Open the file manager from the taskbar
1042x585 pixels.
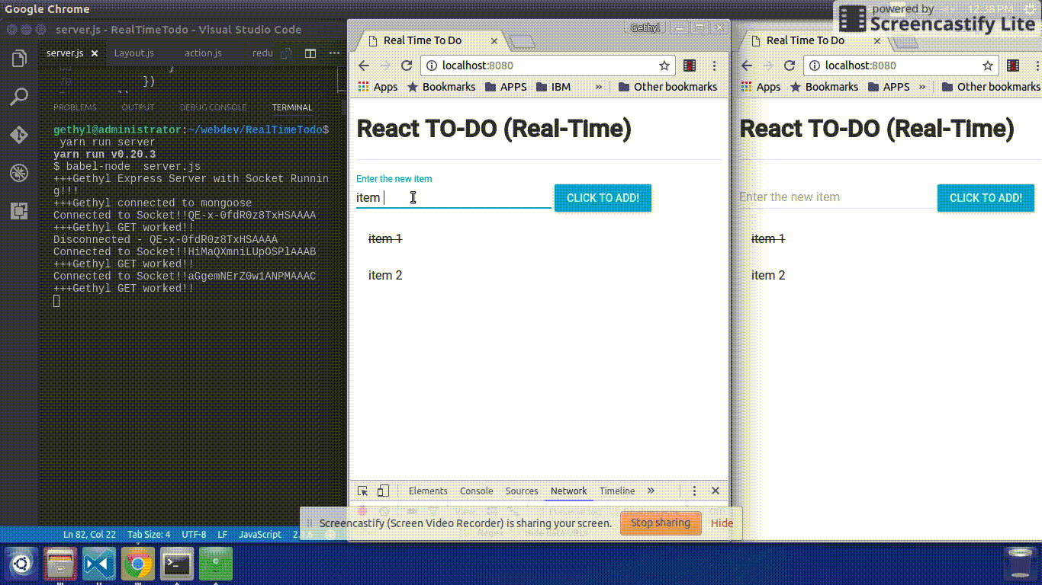(x=59, y=564)
